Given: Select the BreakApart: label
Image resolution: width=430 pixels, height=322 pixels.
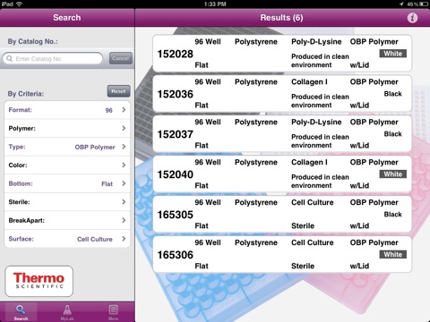Looking at the screenshot, I should (x=27, y=221).
